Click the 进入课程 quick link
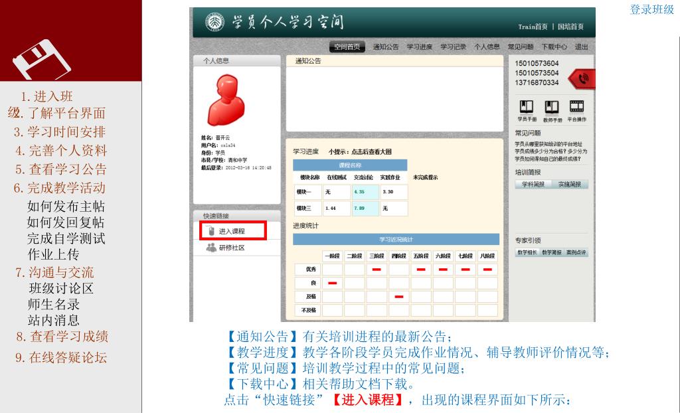The width and height of the screenshot is (680, 413). pyautogui.click(x=232, y=231)
